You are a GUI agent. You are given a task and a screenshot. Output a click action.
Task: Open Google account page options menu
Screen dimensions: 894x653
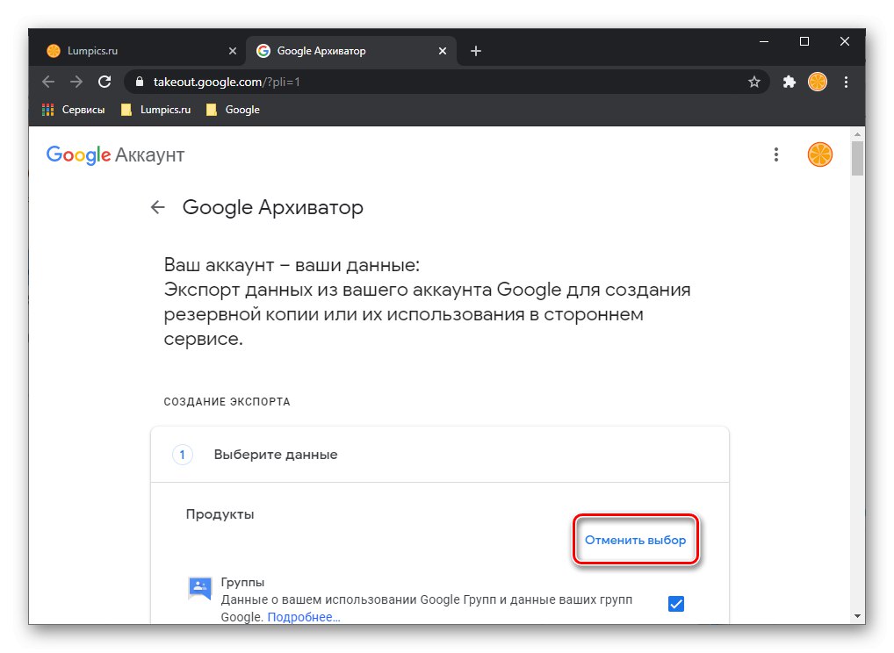(x=775, y=154)
